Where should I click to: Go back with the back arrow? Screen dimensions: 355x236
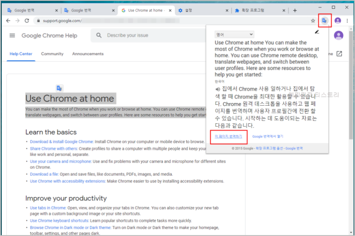click(8, 21)
